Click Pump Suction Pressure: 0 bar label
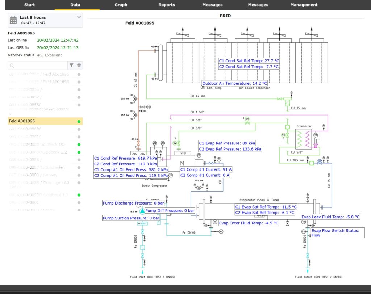371x294 pixels. [x=131, y=218]
